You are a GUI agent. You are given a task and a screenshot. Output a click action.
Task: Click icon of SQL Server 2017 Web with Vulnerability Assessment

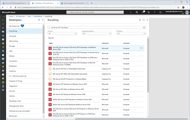pyautogui.click(x=50, y=74)
